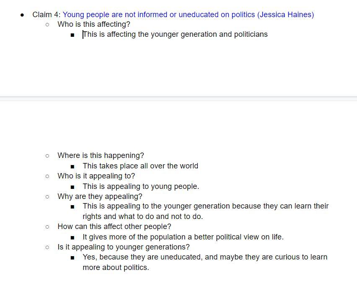
Task: Click the filled bullet before Claim 4
Action: tap(22, 15)
